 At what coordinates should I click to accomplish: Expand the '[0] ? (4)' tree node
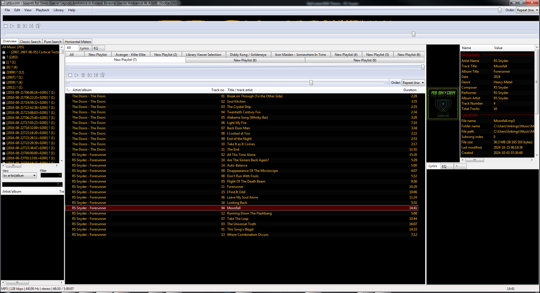4,68
